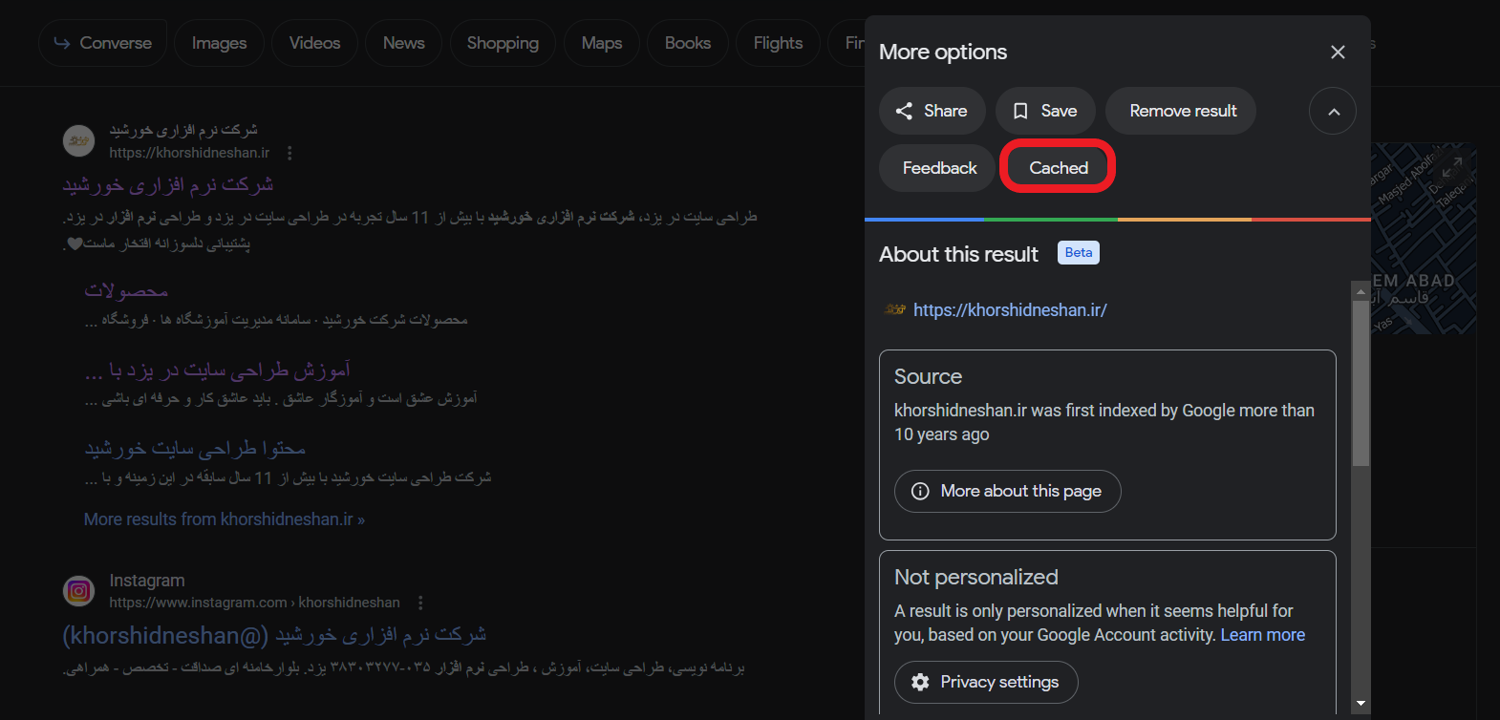The width and height of the screenshot is (1500, 720).
Task: Open the Feedback option
Action: click(938, 168)
